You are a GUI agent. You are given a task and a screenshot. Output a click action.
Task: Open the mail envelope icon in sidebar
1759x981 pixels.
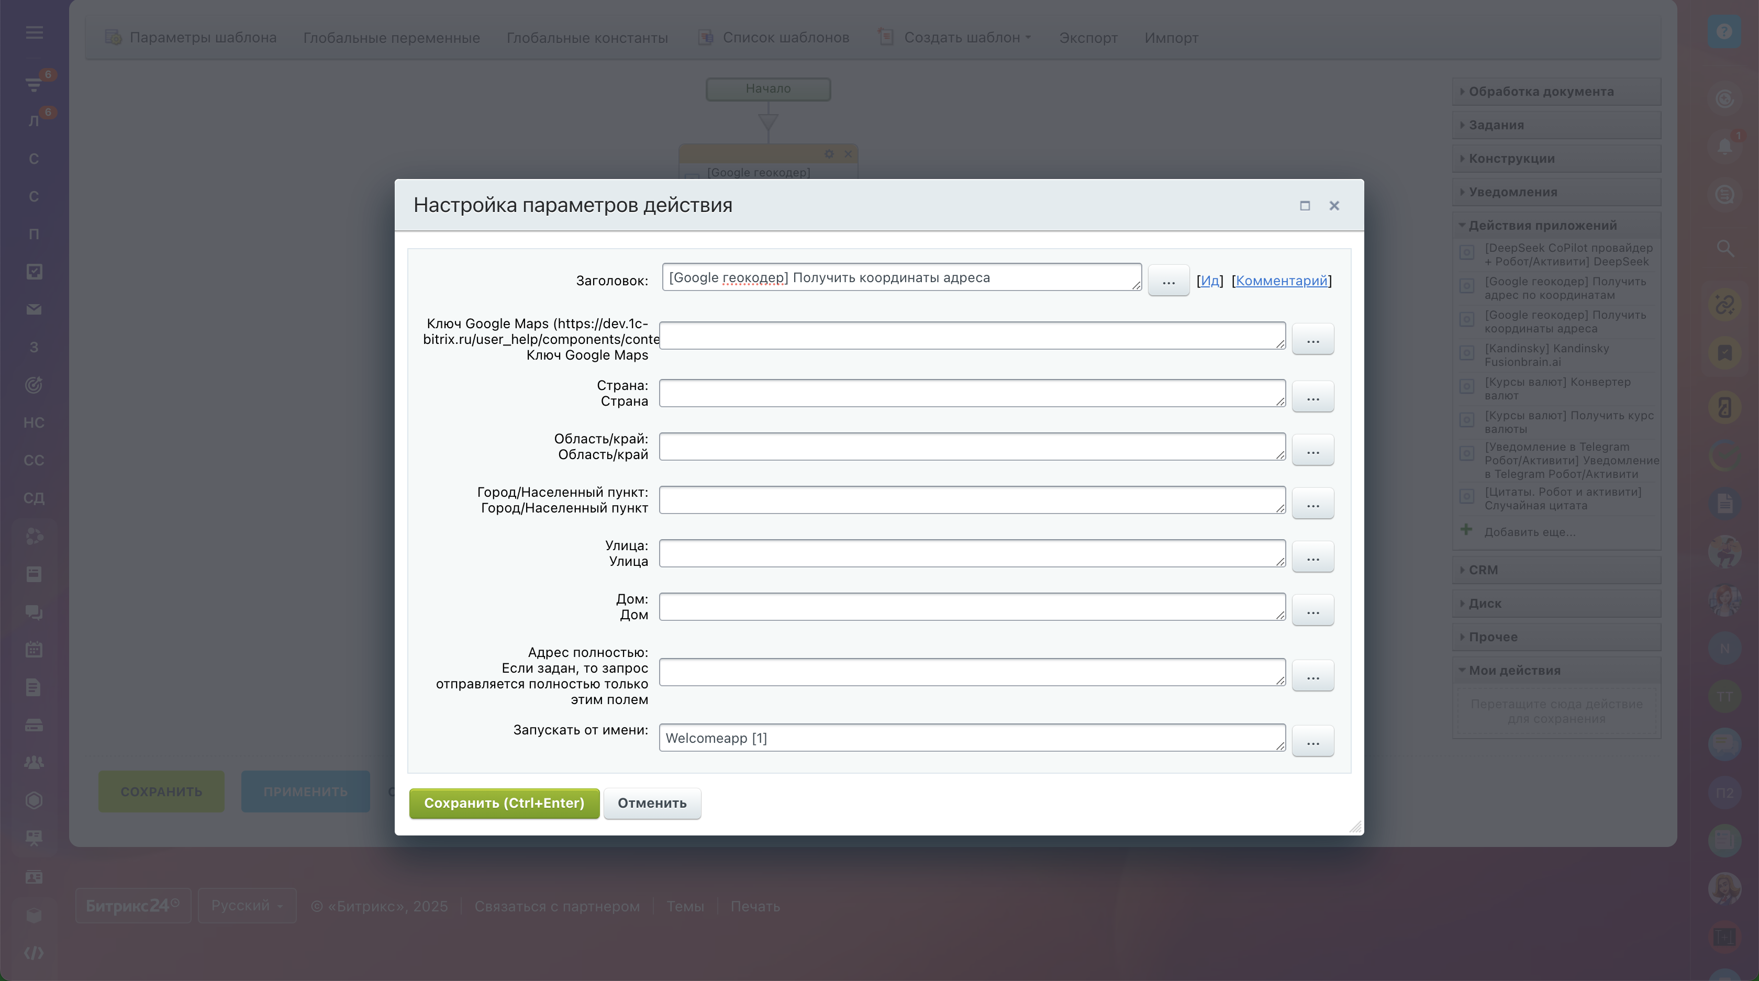pos(34,310)
